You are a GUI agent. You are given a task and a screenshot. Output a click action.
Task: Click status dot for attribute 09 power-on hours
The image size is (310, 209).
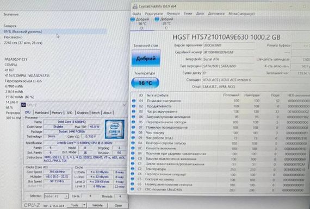coord(133,138)
